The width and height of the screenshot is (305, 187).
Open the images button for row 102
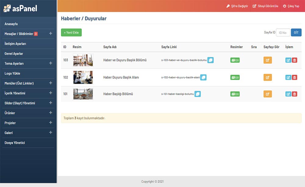coord(235,77)
